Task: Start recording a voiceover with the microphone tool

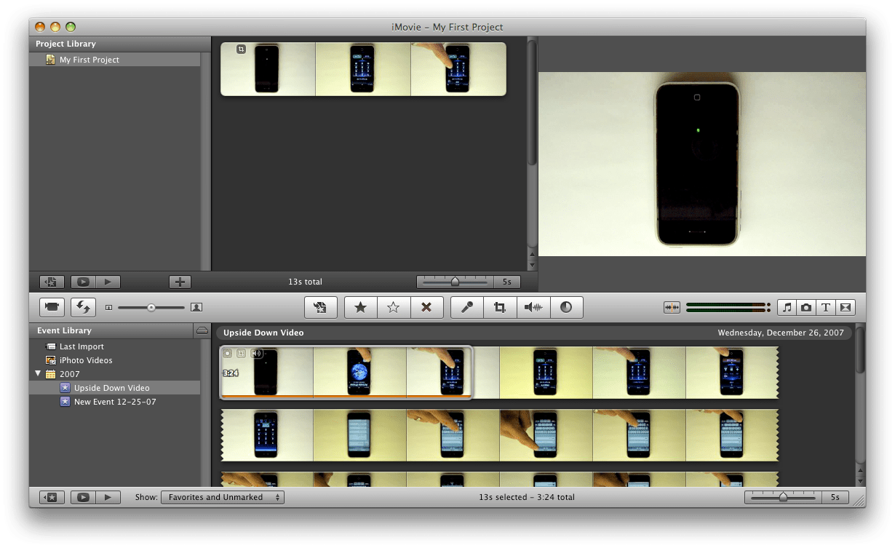Action: pos(466,307)
